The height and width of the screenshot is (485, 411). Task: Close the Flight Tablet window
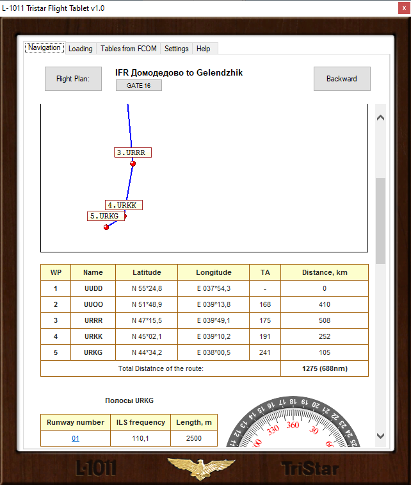coord(404,8)
